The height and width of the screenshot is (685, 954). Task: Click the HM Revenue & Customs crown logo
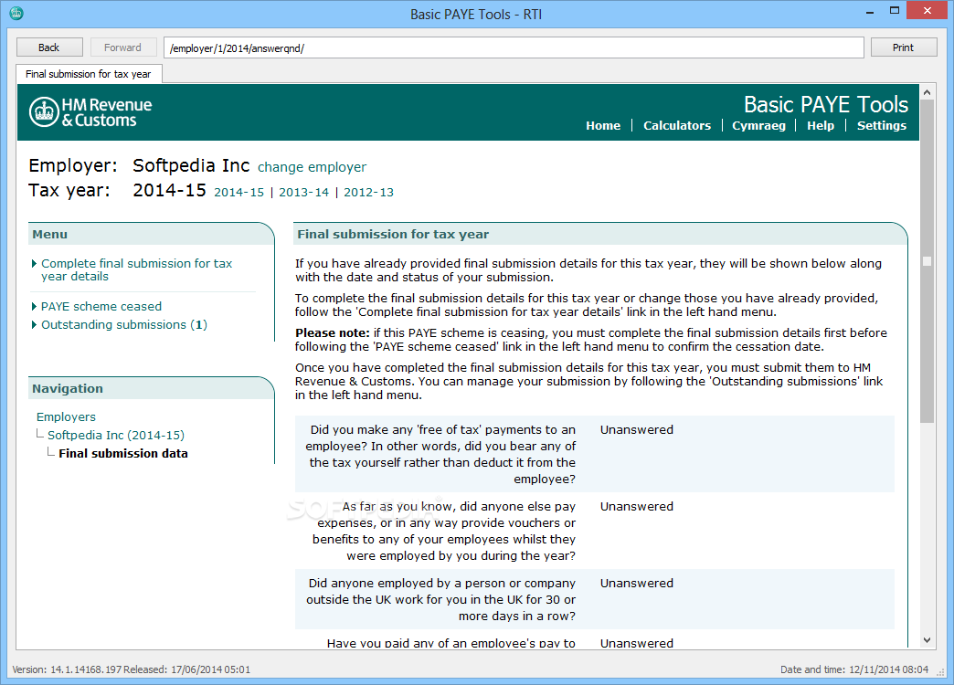(45, 112)
